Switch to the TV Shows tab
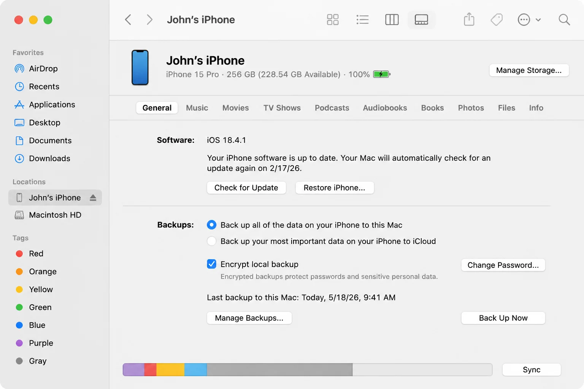The image size is (584, 389). pyautogui.click(x=282, y=108)
